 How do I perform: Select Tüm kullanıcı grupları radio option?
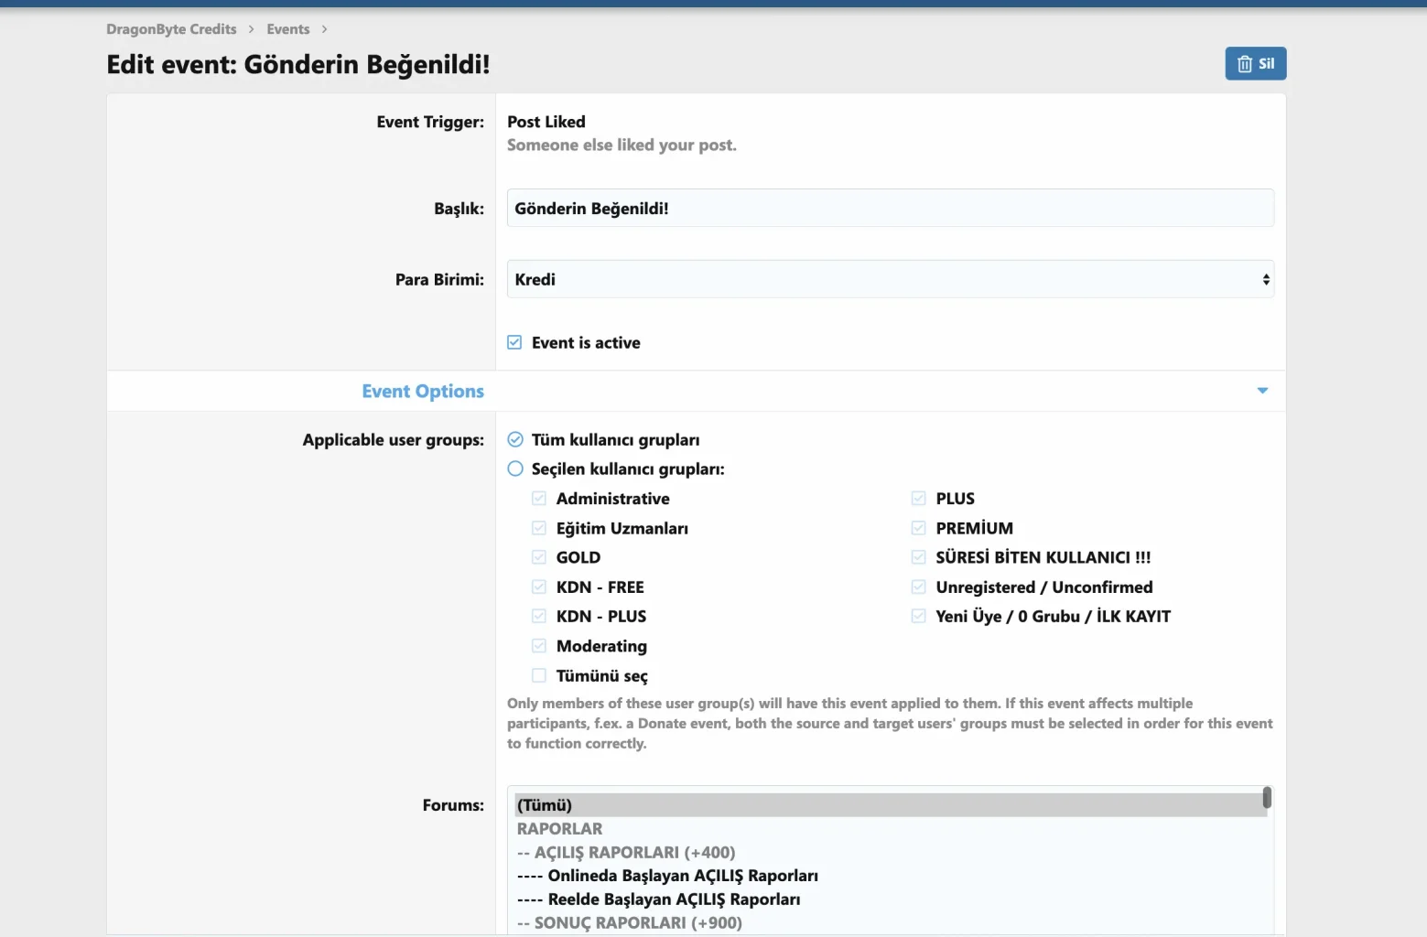515,439
